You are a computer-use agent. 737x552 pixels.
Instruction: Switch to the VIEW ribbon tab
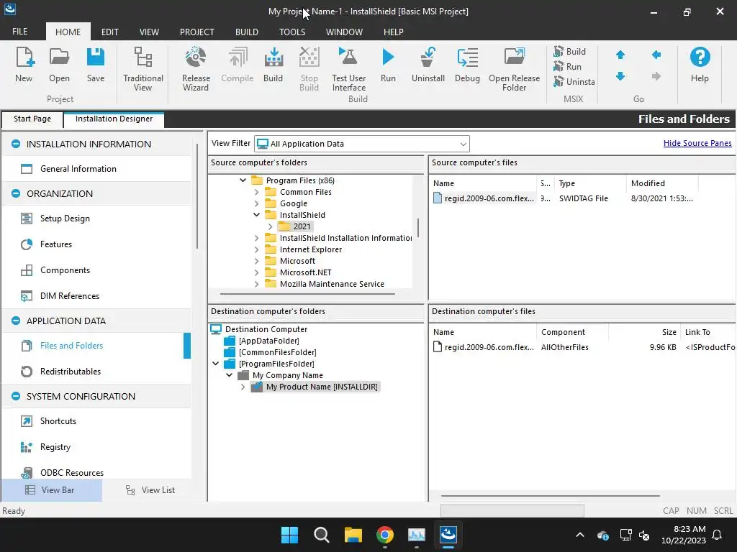click(149, 32)
